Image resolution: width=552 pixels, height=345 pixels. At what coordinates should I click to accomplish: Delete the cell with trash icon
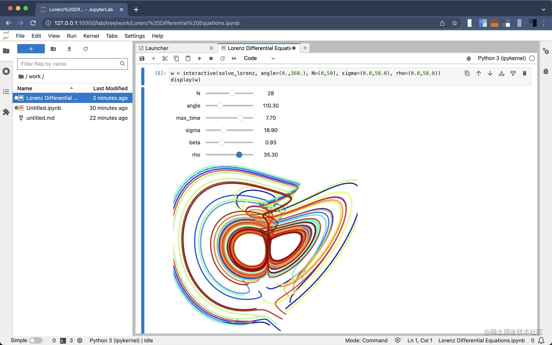coord(525,73)
